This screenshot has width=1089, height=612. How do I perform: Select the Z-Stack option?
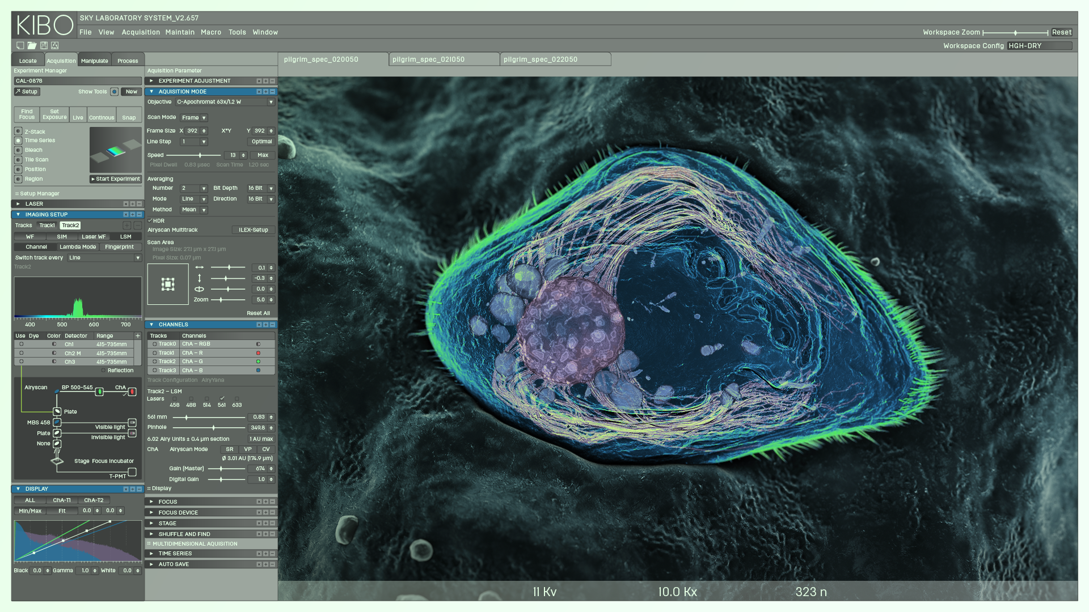(18, 131)
